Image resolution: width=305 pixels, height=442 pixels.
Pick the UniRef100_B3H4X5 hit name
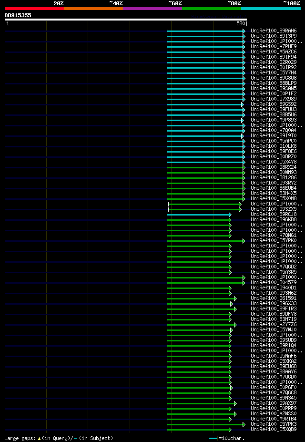274,194
